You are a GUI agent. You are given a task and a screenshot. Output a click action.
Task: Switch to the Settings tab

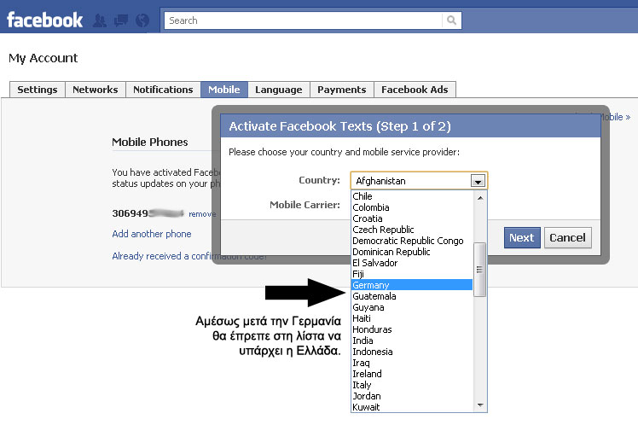(x=38, y=90)
